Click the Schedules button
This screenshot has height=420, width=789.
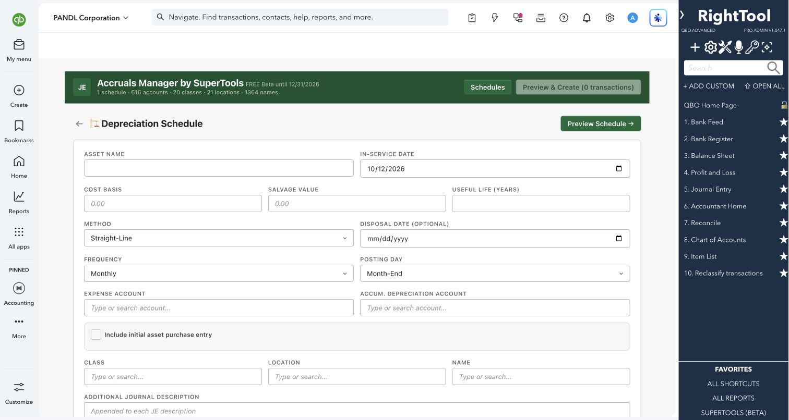(487, 87)
